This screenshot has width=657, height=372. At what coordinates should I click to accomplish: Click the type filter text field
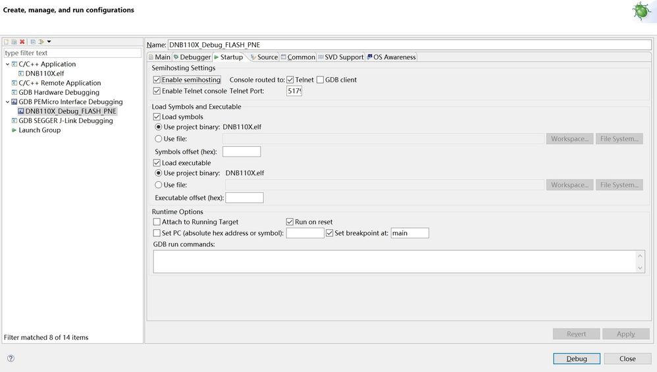point(72,53)
